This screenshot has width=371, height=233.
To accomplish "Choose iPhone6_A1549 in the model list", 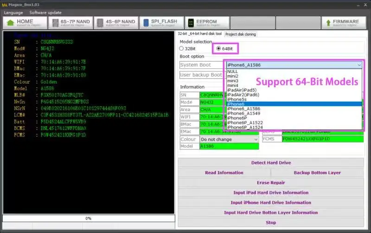I will coord(294,113).
